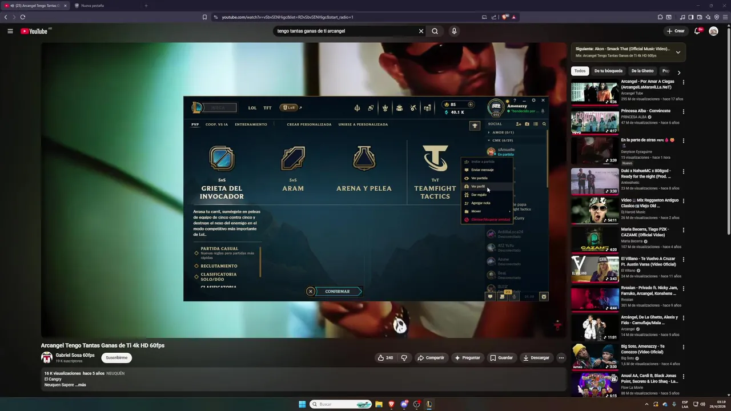This screenshot has width=731, height=411.
Task: Click the new folder icon in Social panel
Action: point(527,124)
